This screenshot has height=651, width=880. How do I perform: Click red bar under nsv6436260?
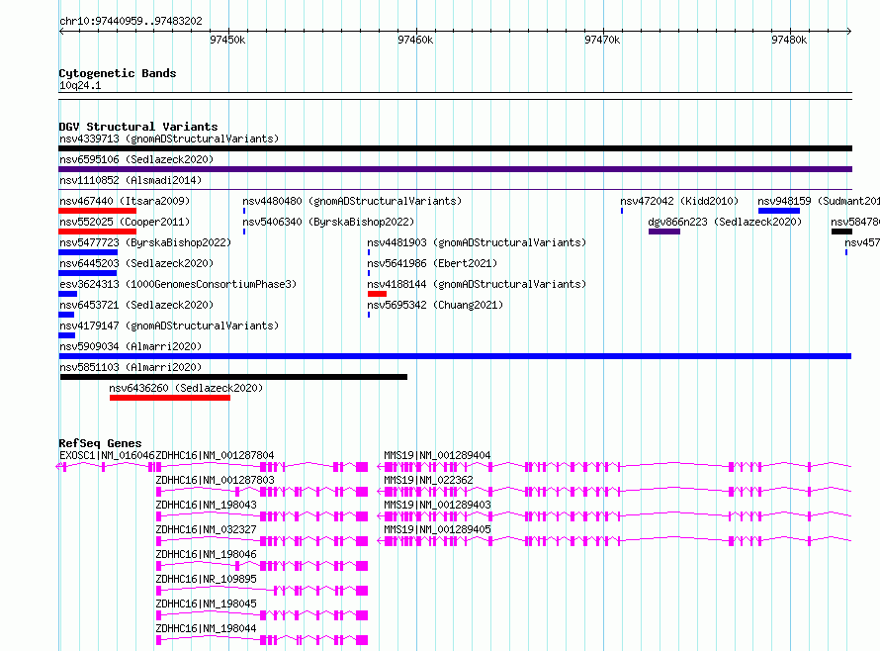[170, 398]
